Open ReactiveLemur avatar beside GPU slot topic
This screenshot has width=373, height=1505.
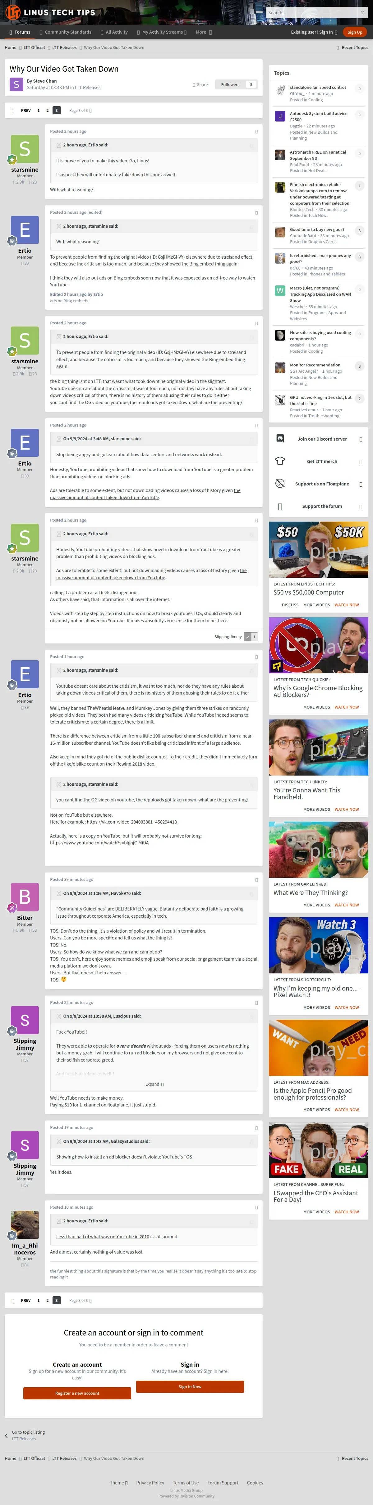pos(280,400)
